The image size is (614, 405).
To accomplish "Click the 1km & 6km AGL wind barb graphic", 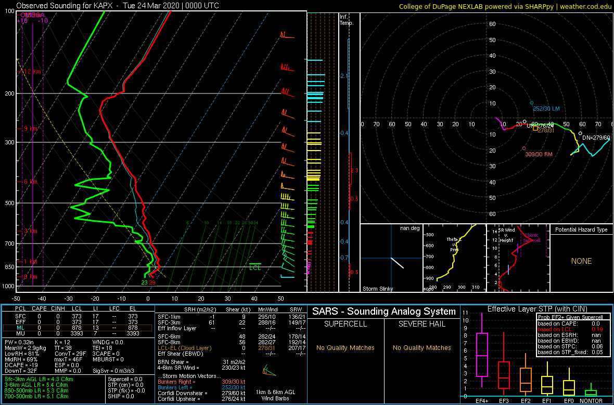I will point(270,370).
